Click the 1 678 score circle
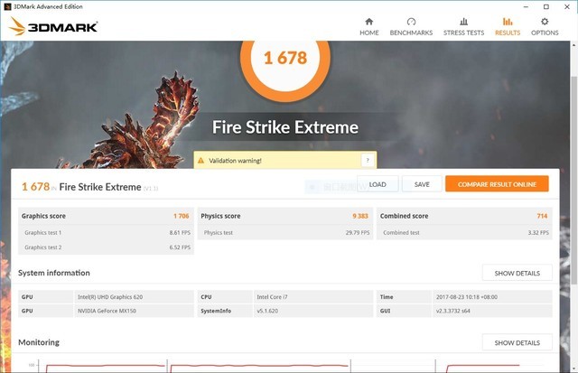The height and width of the screenshot is (373, 578). coord(284,59)
